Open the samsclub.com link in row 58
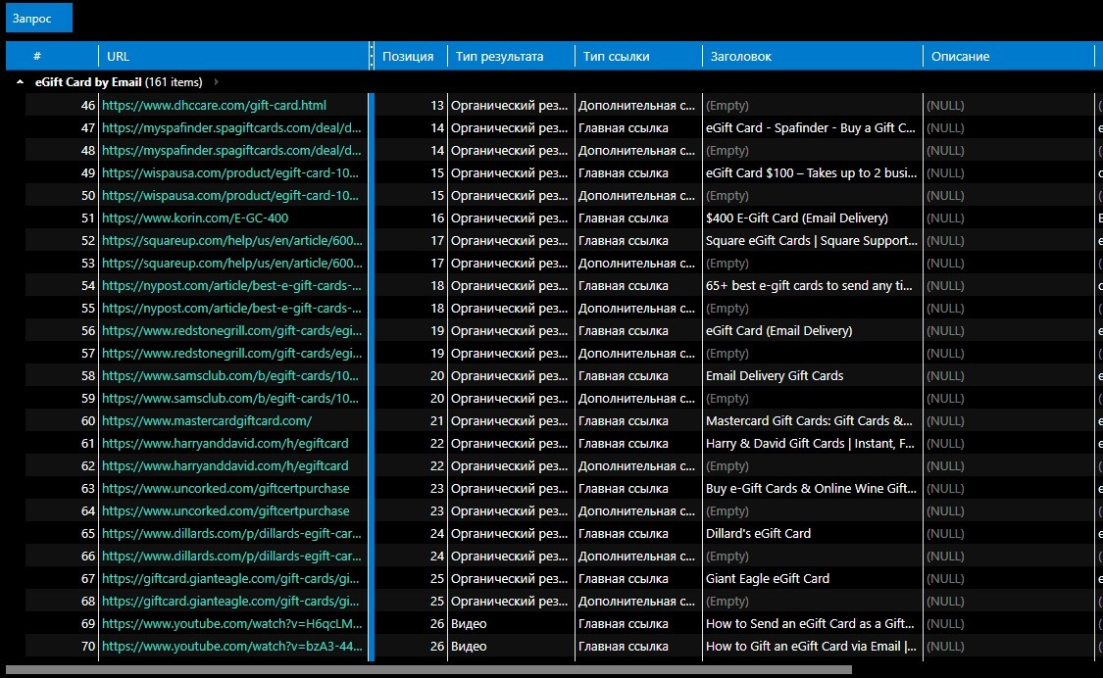1103x678 pixels. pyautogui.click(x=230, y=375)
